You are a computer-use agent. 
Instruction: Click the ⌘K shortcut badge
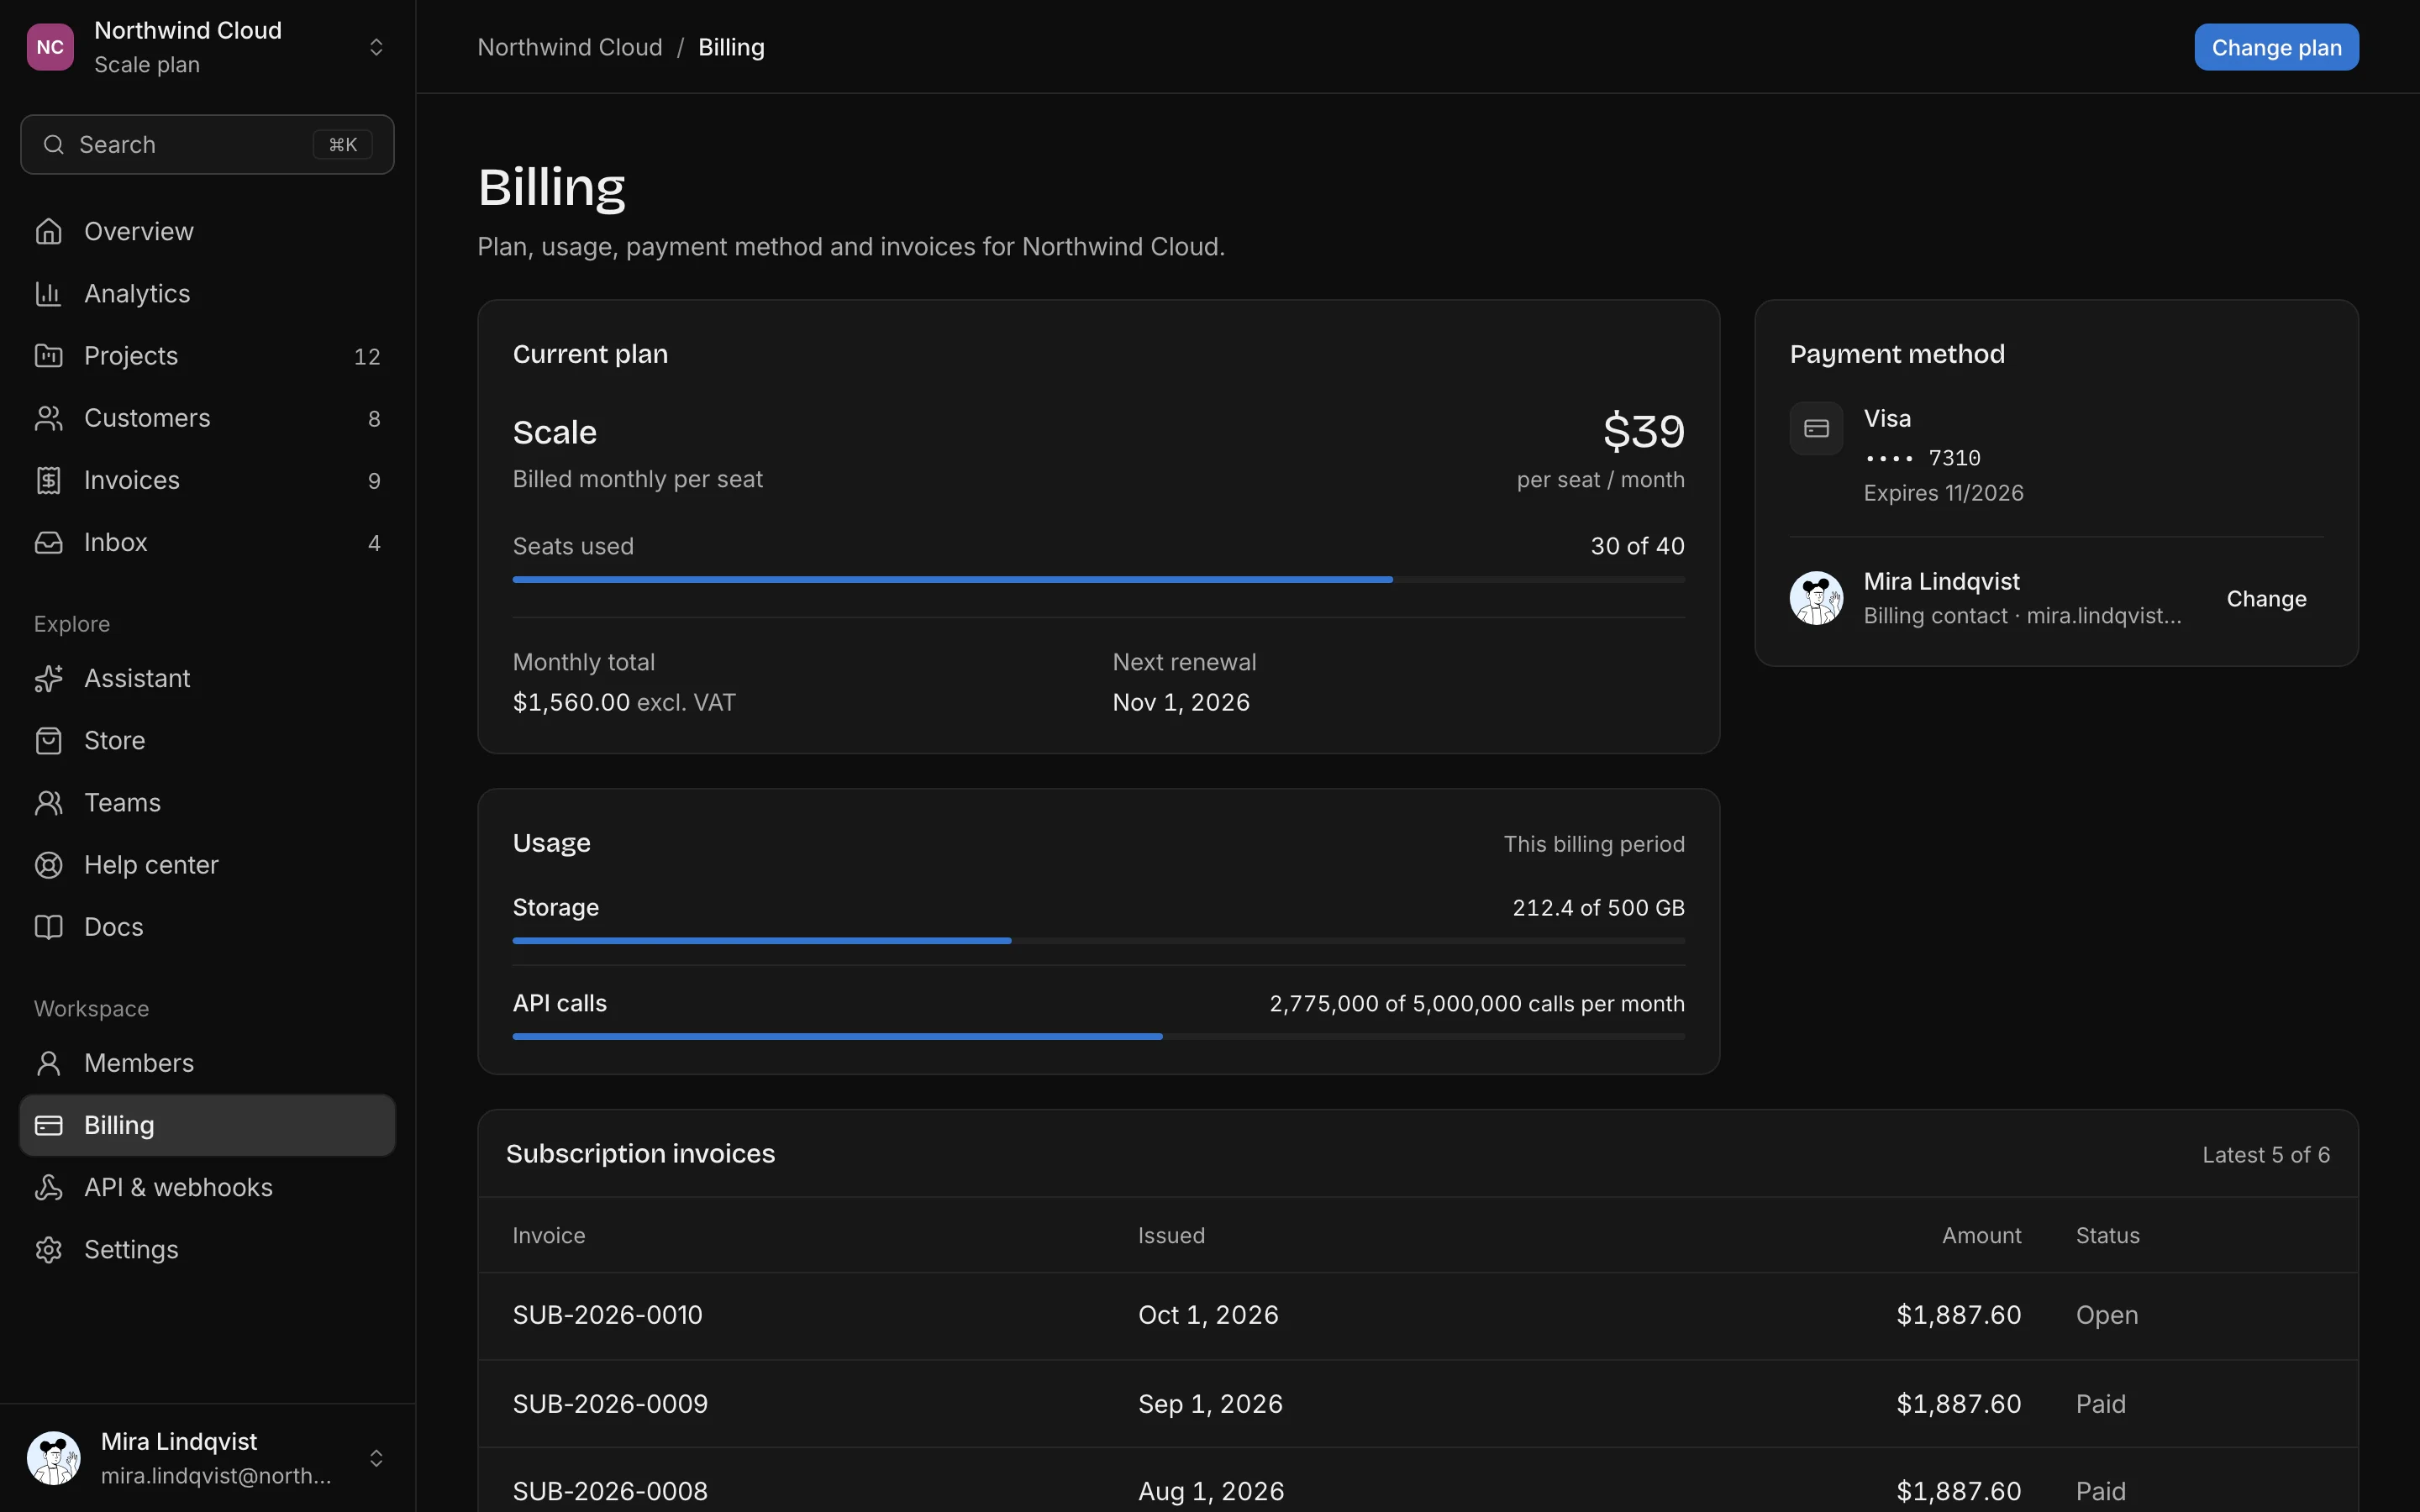point(343,144)
